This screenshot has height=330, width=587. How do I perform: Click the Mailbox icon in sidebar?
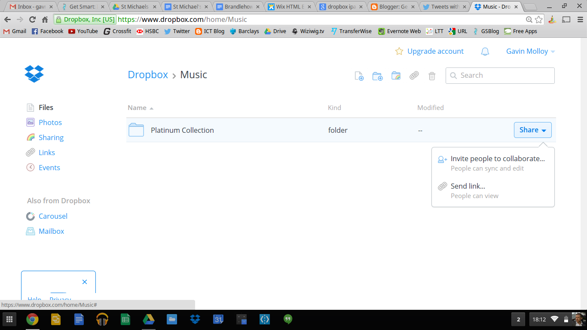[31, 231]
